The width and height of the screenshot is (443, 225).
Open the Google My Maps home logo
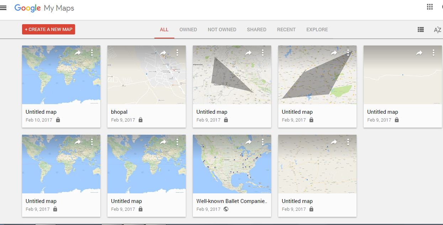44,7
